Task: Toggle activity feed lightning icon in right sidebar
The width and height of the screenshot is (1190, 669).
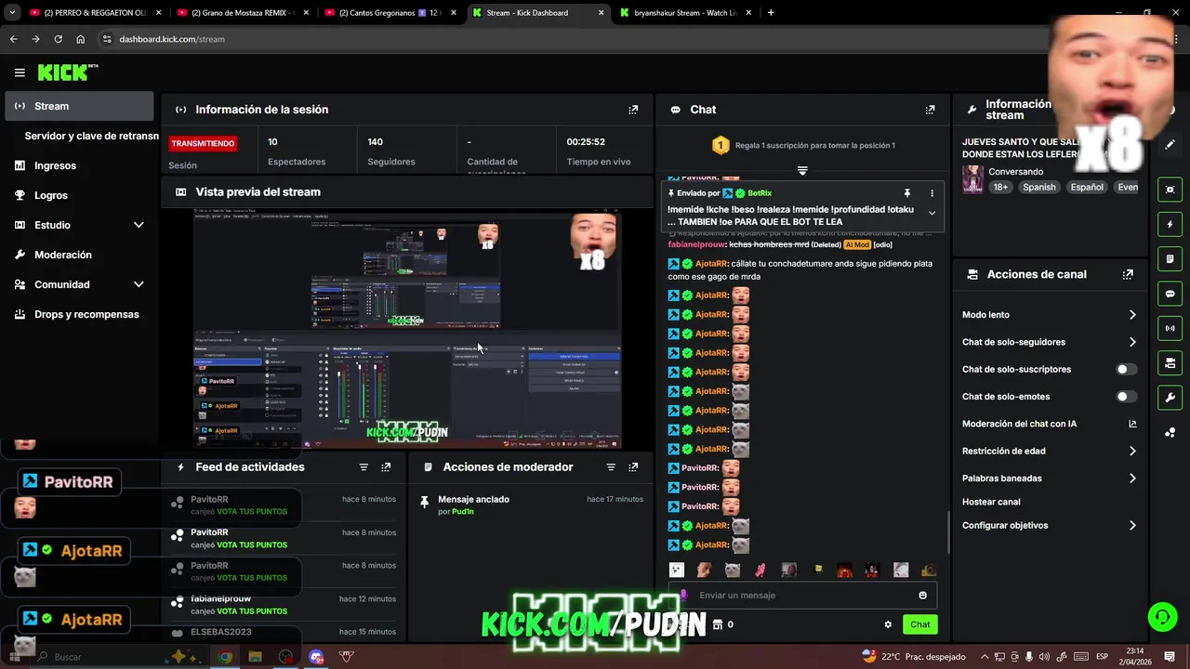Action: tap(1170, 225)
